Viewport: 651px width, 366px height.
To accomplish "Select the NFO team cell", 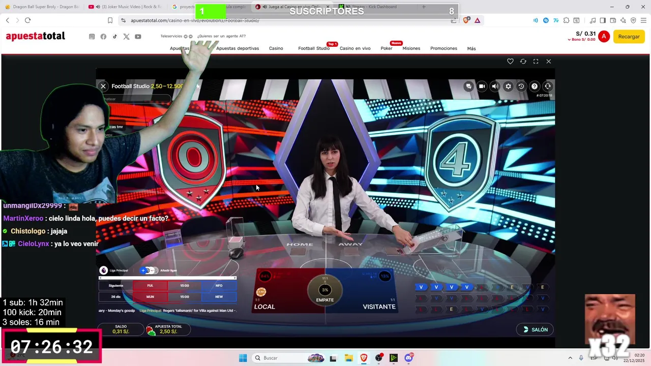I will point(219,286).
